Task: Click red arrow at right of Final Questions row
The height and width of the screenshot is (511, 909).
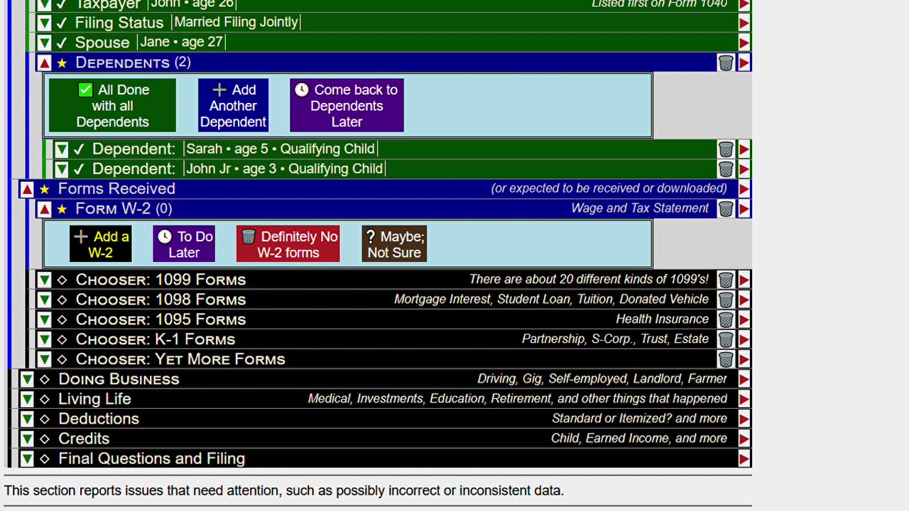Action: (x=744, y=458)
